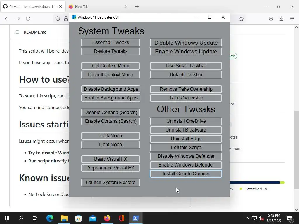Open the README table of contents icon
Viewport: 299px width, 224px height.
[x=17, y=32]
